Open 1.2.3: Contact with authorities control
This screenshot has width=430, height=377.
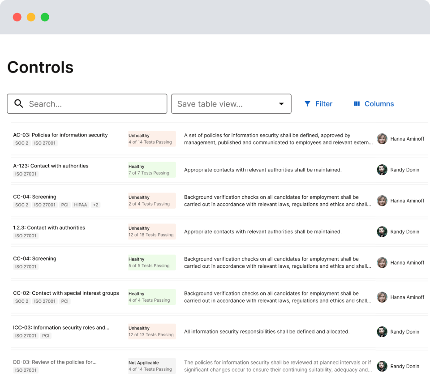point(49,227)
